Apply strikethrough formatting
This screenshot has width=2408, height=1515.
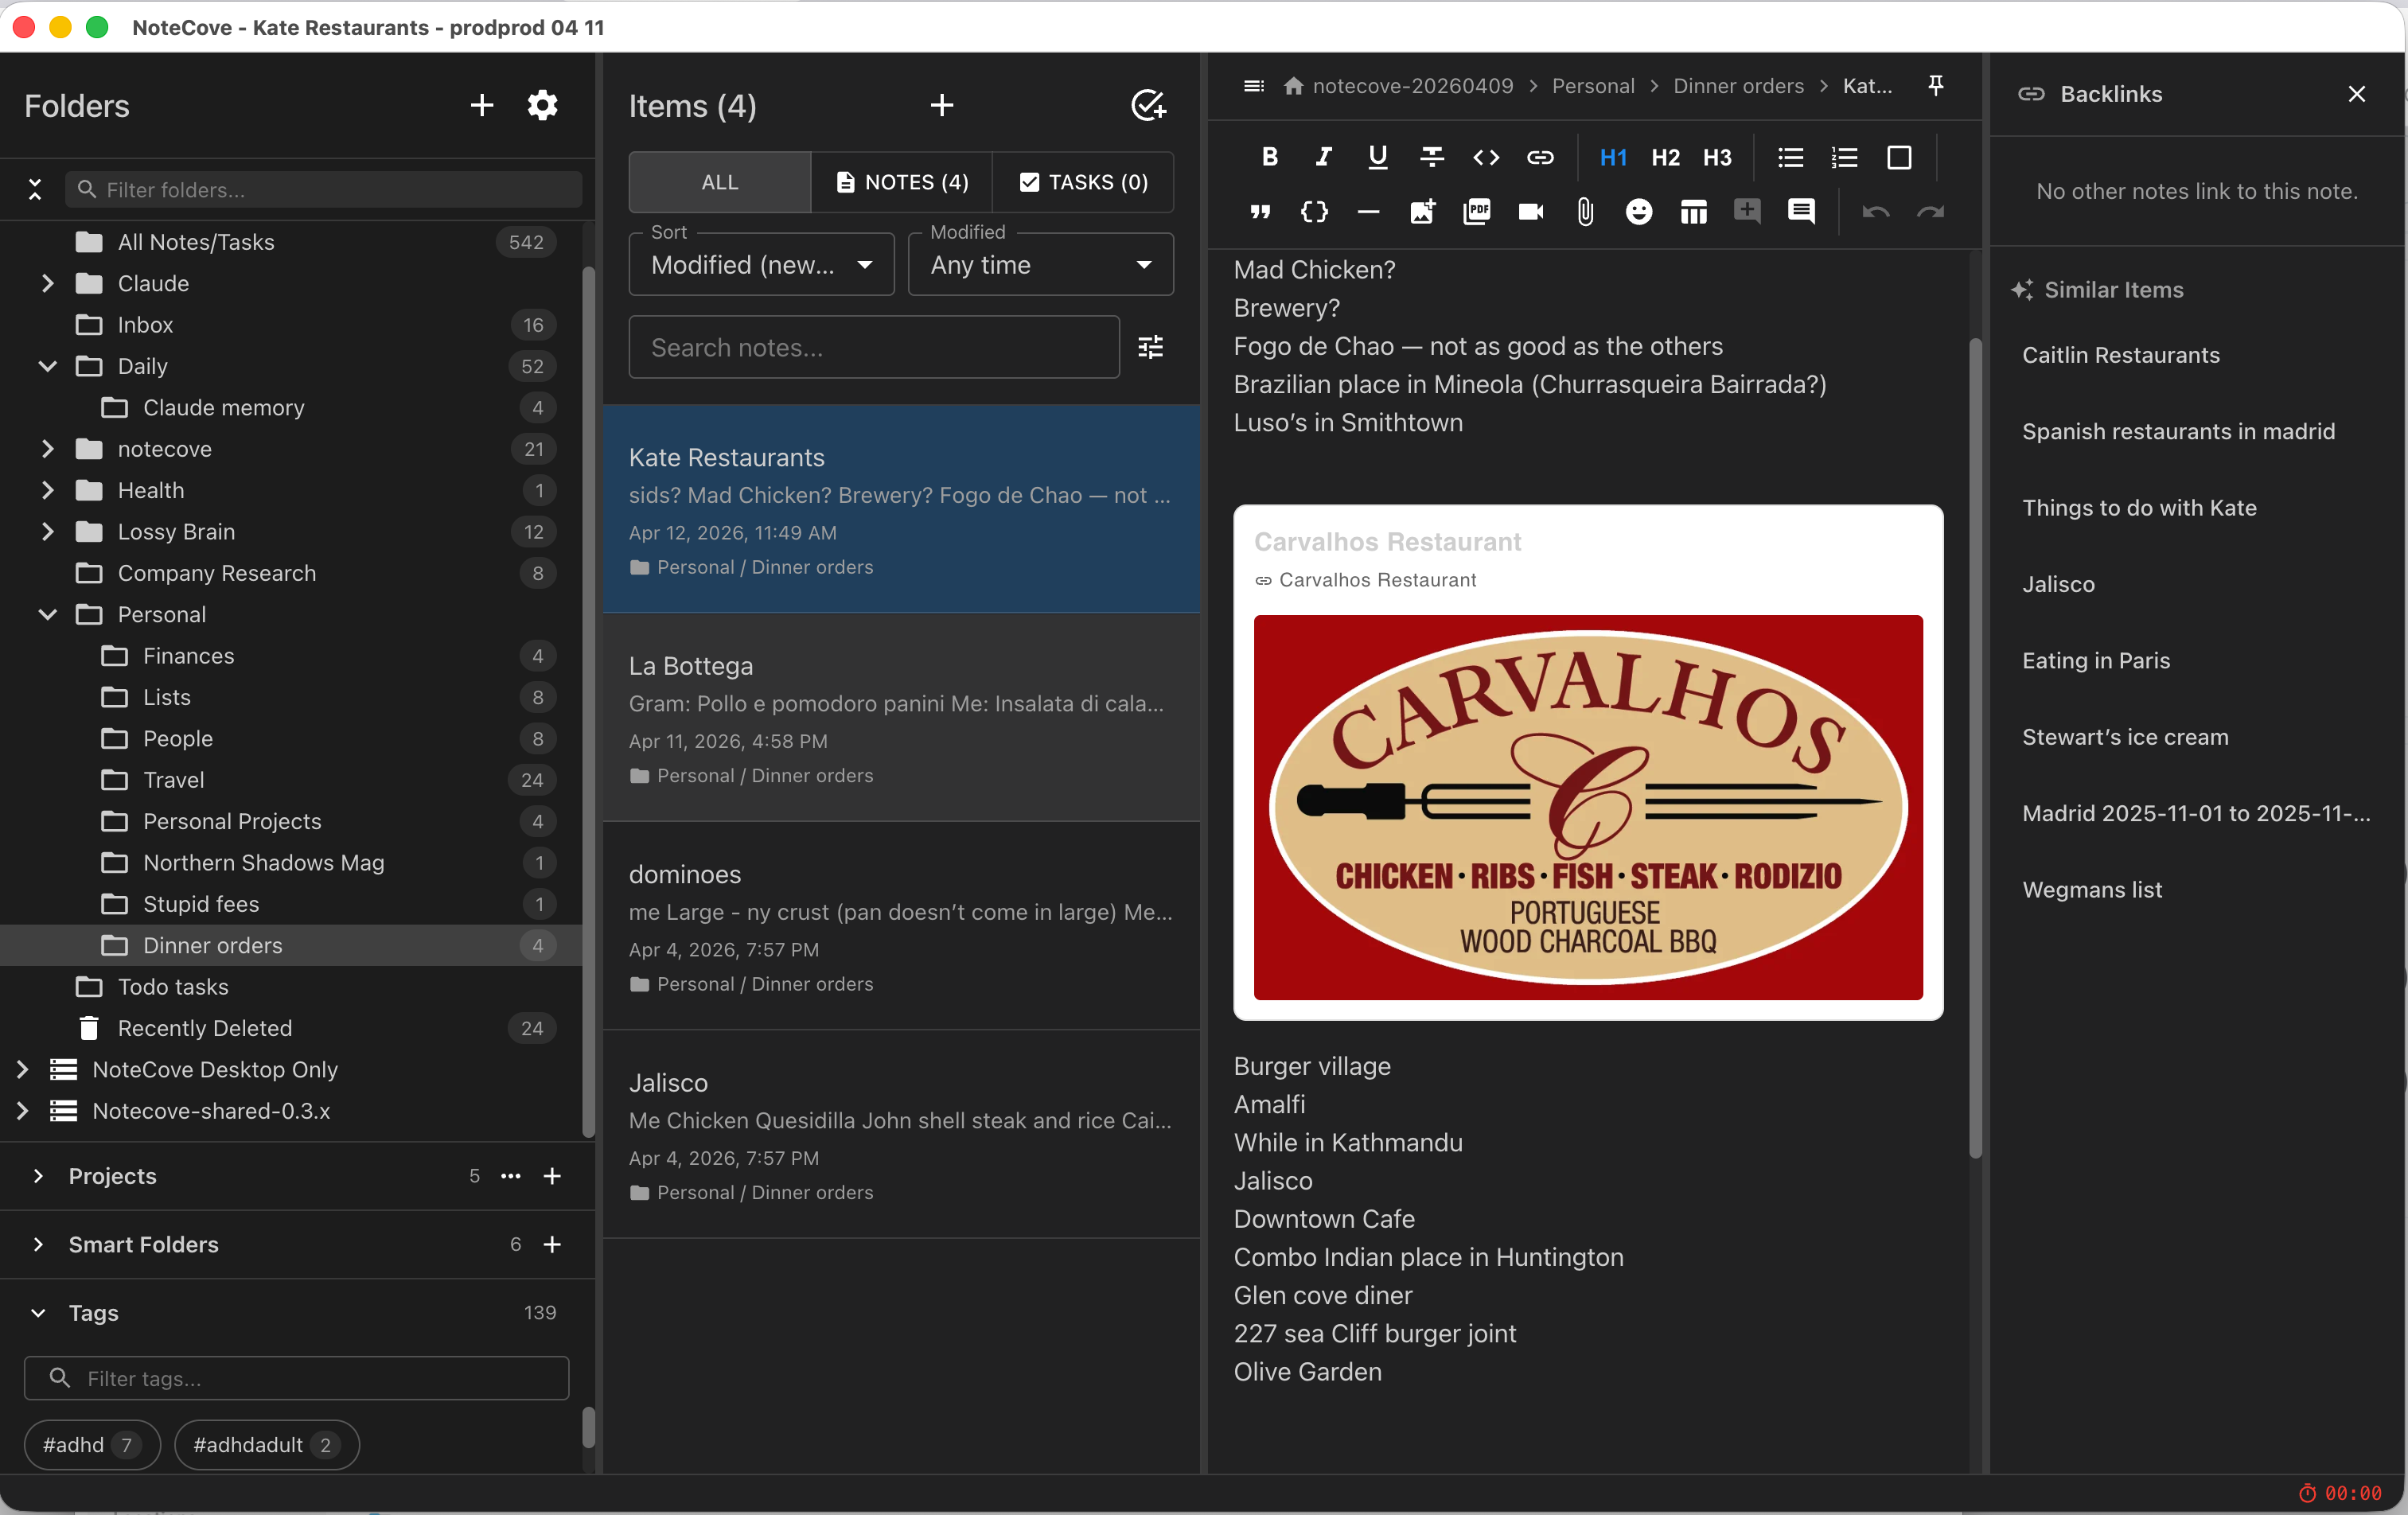[1432, 157]
